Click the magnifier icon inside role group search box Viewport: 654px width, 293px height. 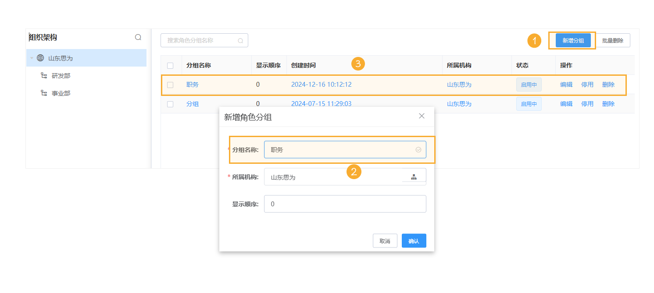(240, 40)
